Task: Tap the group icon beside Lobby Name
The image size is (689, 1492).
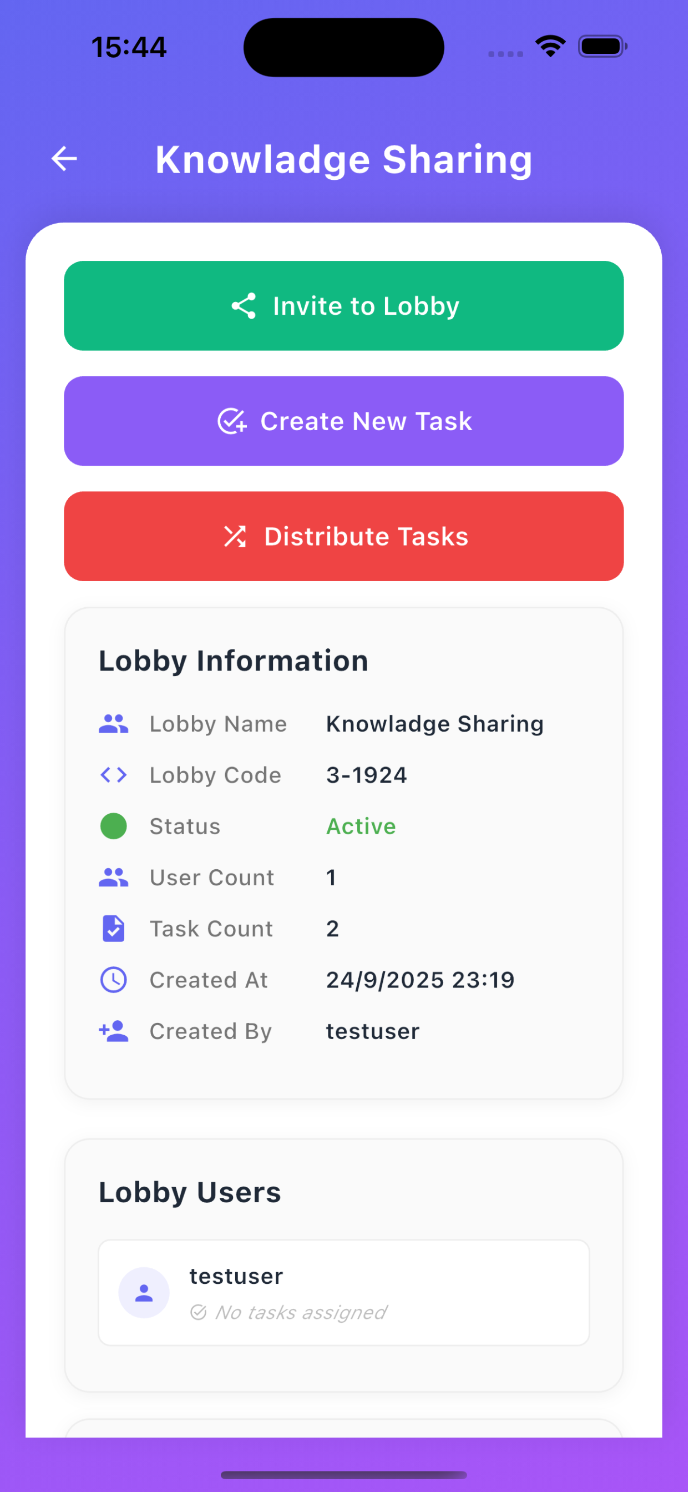Action: (114, 724)
